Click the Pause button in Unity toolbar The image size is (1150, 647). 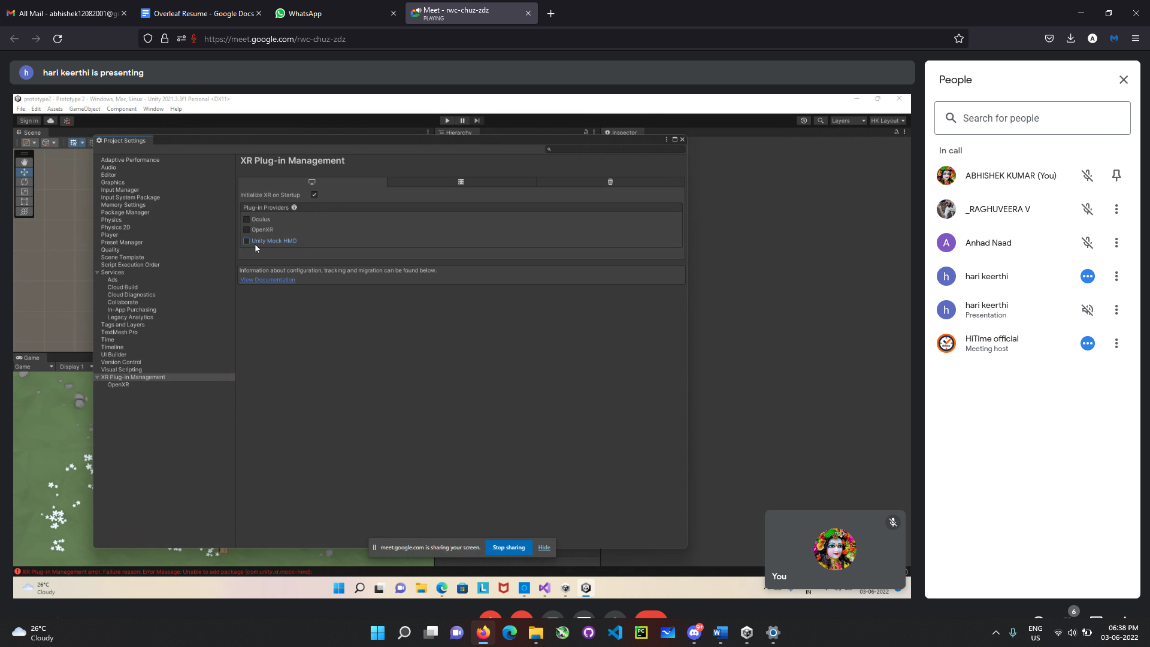pos(462,120)
